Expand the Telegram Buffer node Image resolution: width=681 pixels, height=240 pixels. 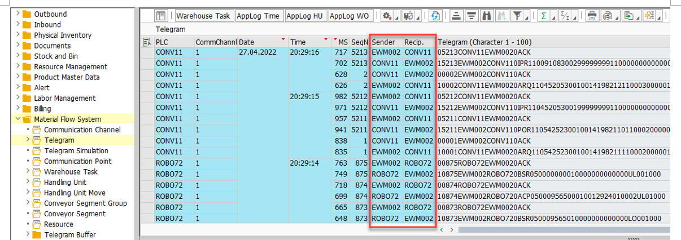pos(28,235)
